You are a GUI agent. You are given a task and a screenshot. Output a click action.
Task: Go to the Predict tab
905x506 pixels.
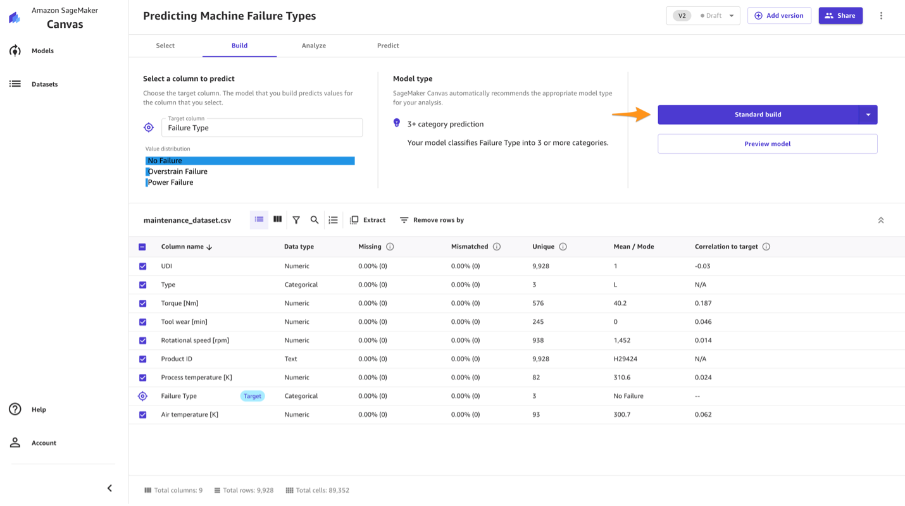click(x=388, y=46)
